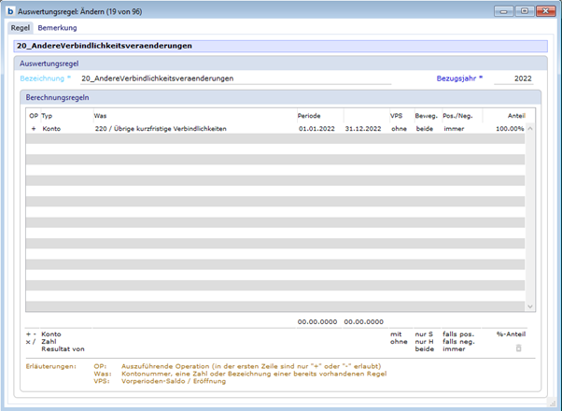Screen dimensions: 562x411
Task: Select the 'Resultat von' type option
Action: tap(61, 350)
